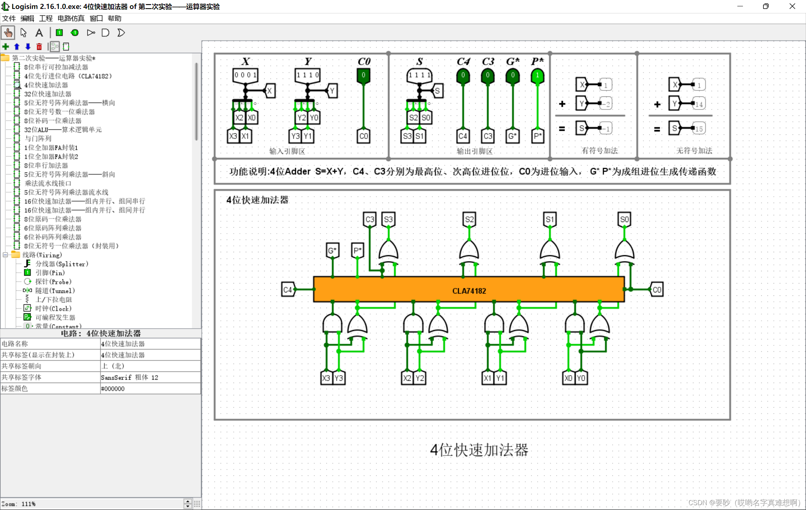Viewport: 806px width, 510px height.
Task: Click the green plus add-circuit icon
Action: click(x=6, y=47)
